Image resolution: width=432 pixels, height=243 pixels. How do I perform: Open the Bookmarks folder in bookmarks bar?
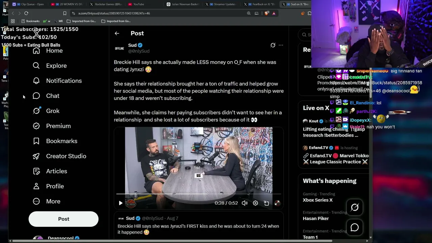pos(30,21)
